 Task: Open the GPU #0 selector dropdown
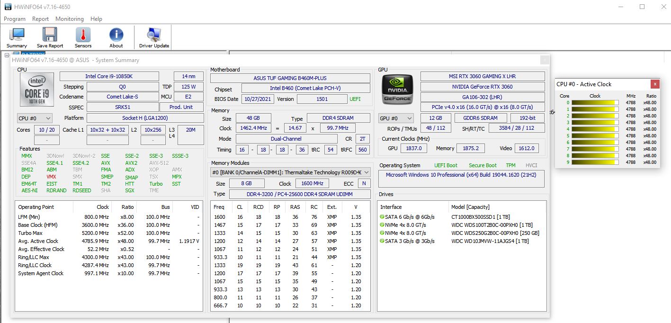pos(396,118)
